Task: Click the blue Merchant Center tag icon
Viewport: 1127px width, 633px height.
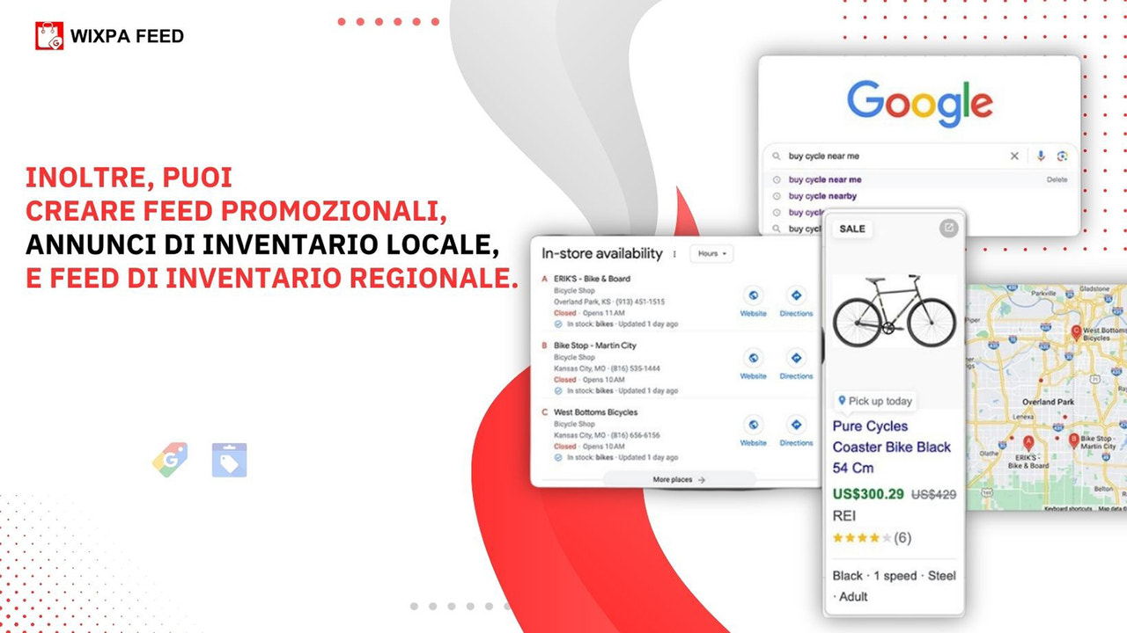Action: pyautogui.click(x=229, y=460)
